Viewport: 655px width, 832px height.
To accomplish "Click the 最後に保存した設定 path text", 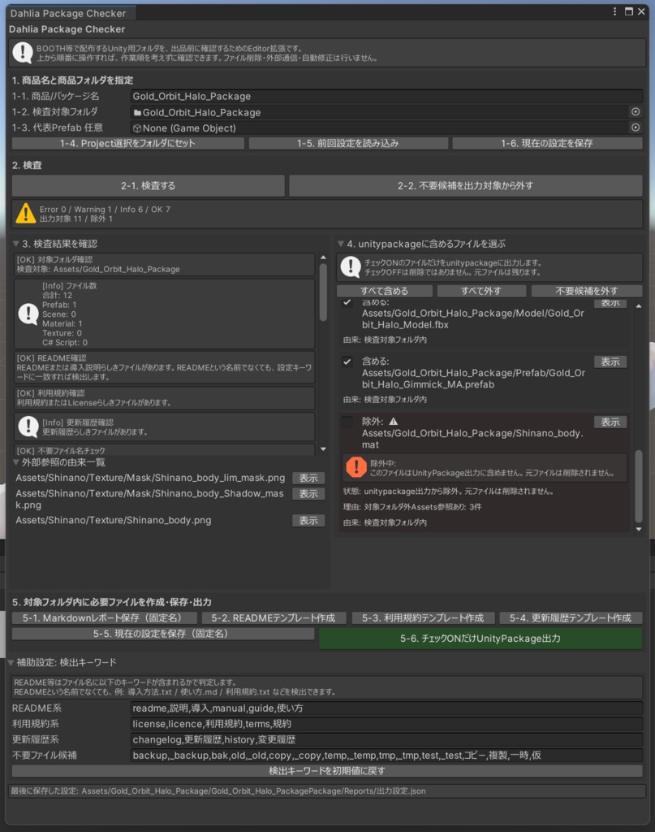I will [218, 791].
